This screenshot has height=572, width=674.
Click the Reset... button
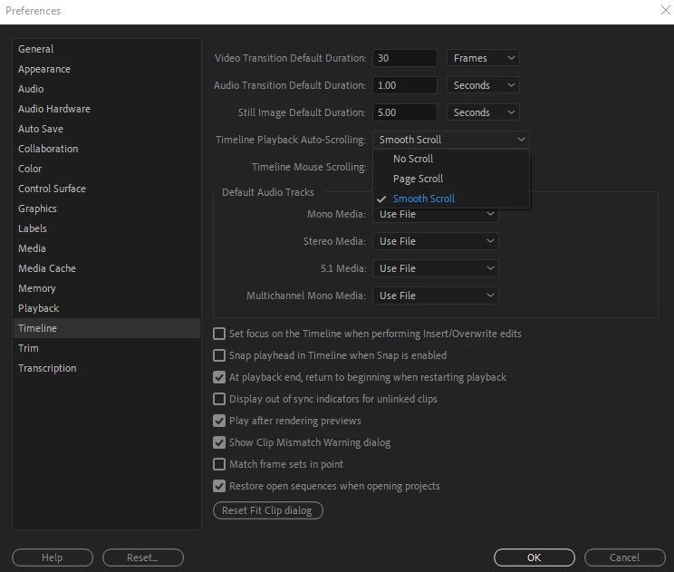click(143, 557)
